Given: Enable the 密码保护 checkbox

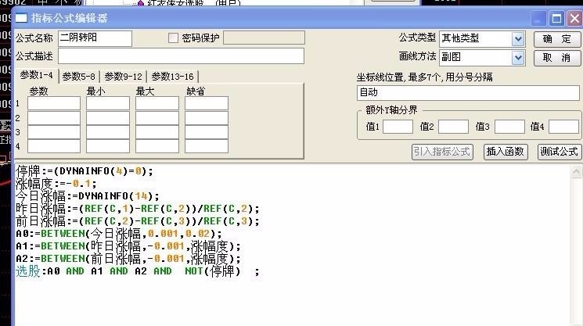Looking at the screenshot, I should tap(173, 38).
